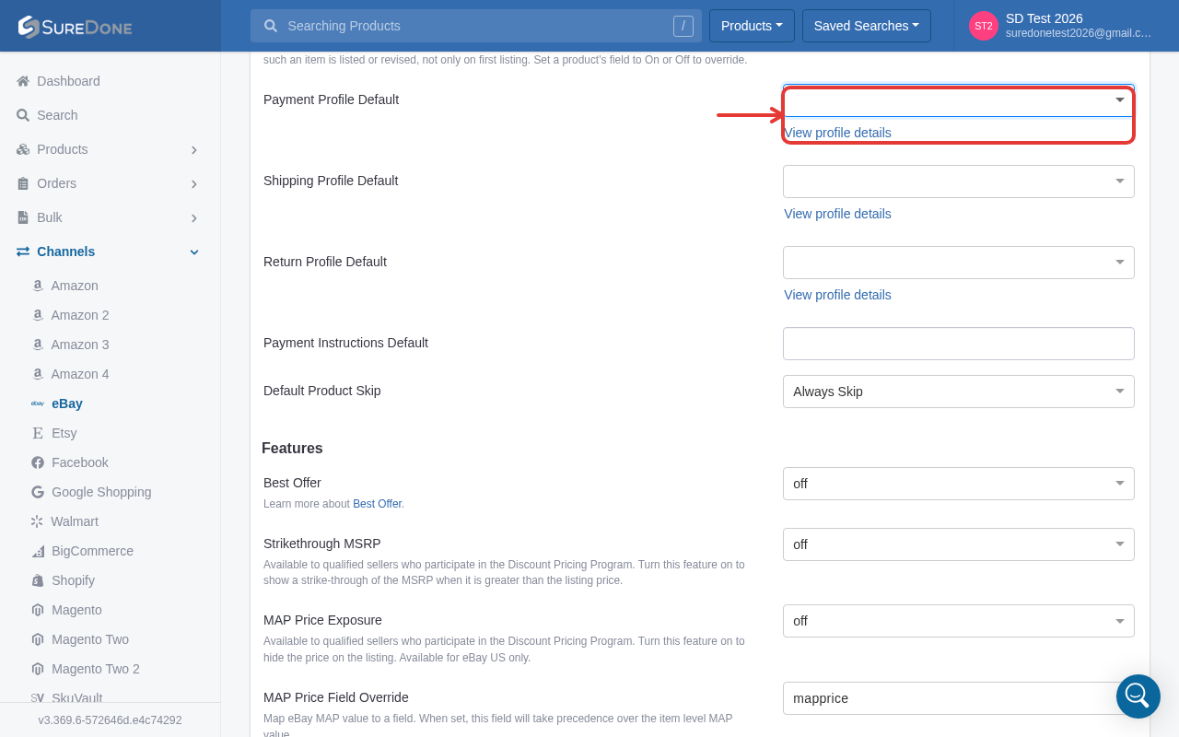Open View profile details under Return Profile

837,295
